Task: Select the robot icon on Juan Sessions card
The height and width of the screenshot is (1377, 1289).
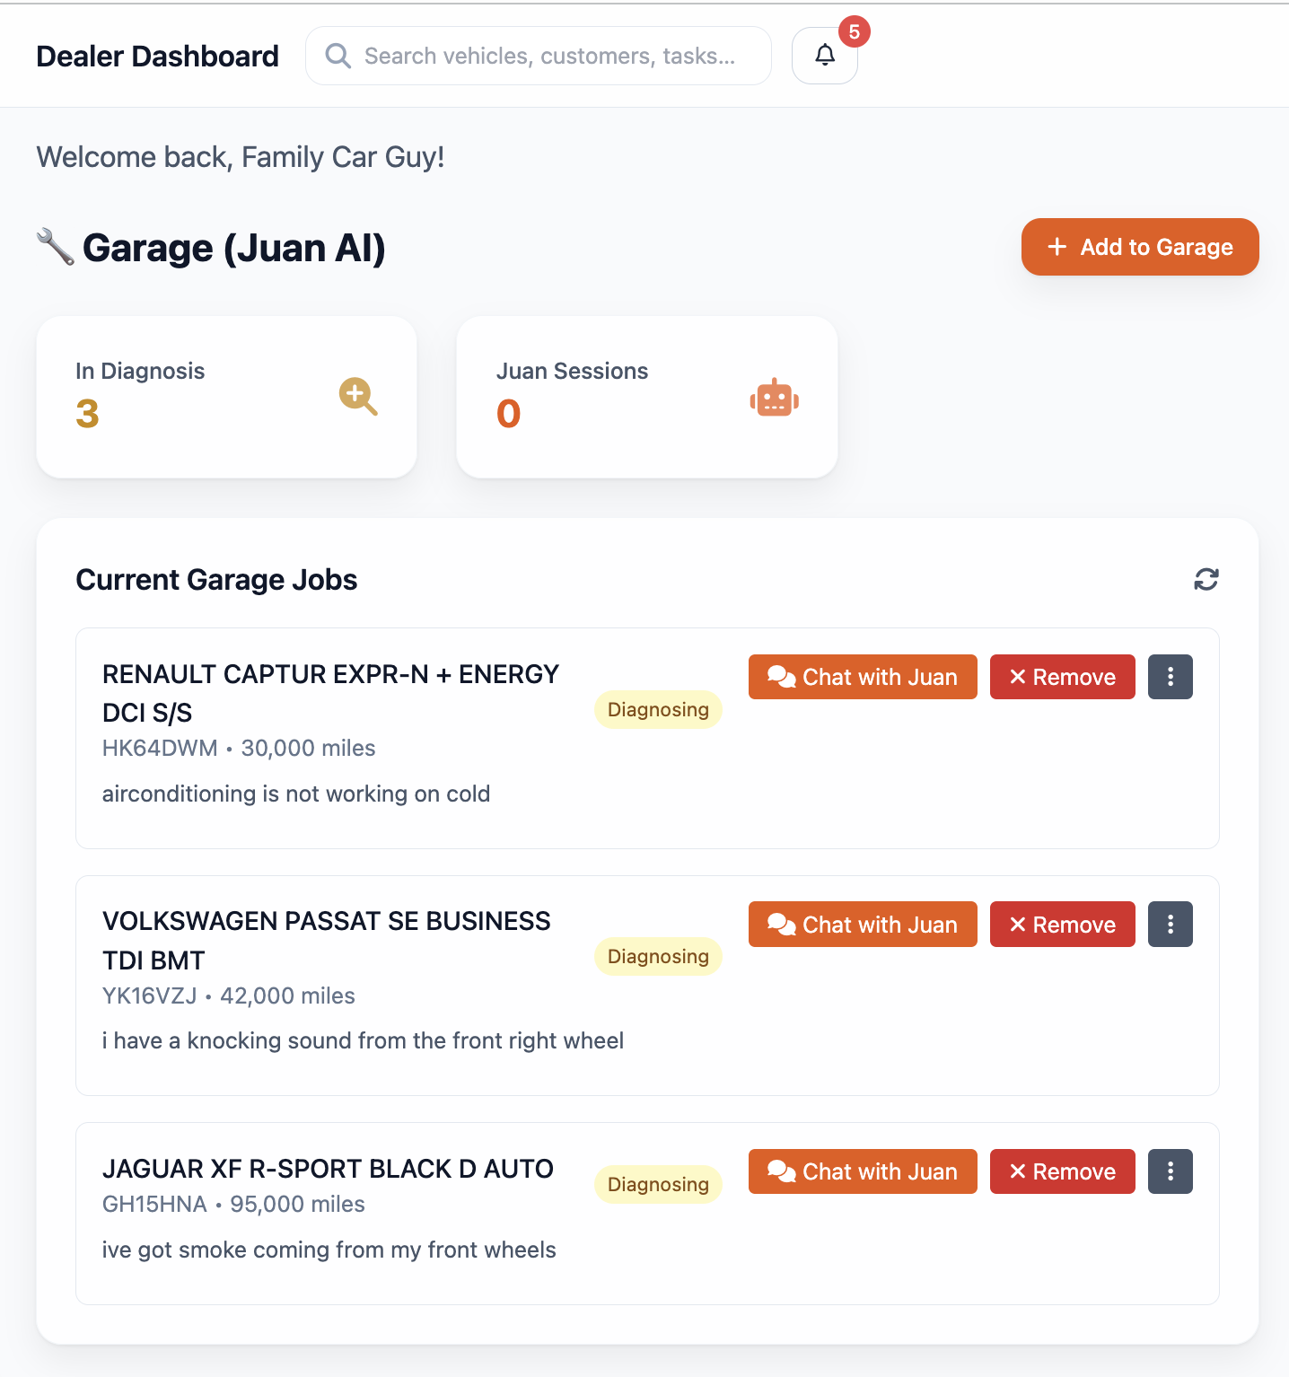Action: pyautogui.click(x=774, y=397)
